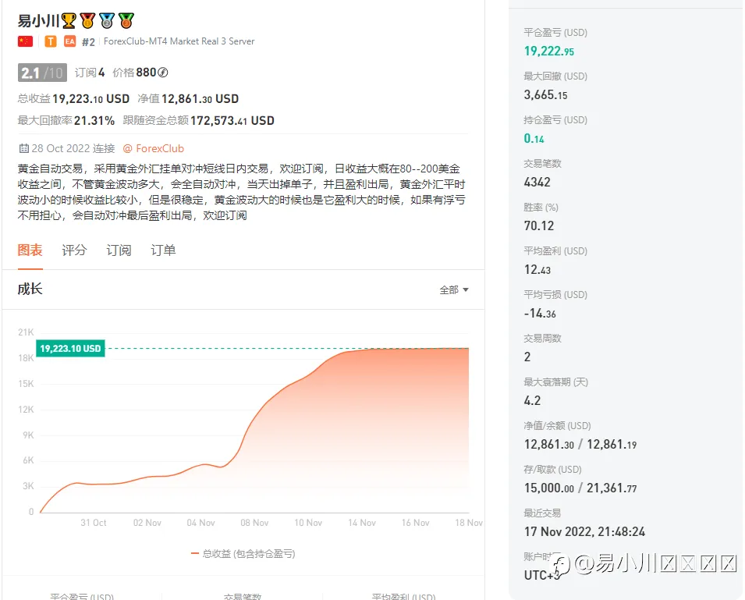This screenshot has width=745, height=600.
Task: Switch to the 评分 tab
Action: click(74, 250)
